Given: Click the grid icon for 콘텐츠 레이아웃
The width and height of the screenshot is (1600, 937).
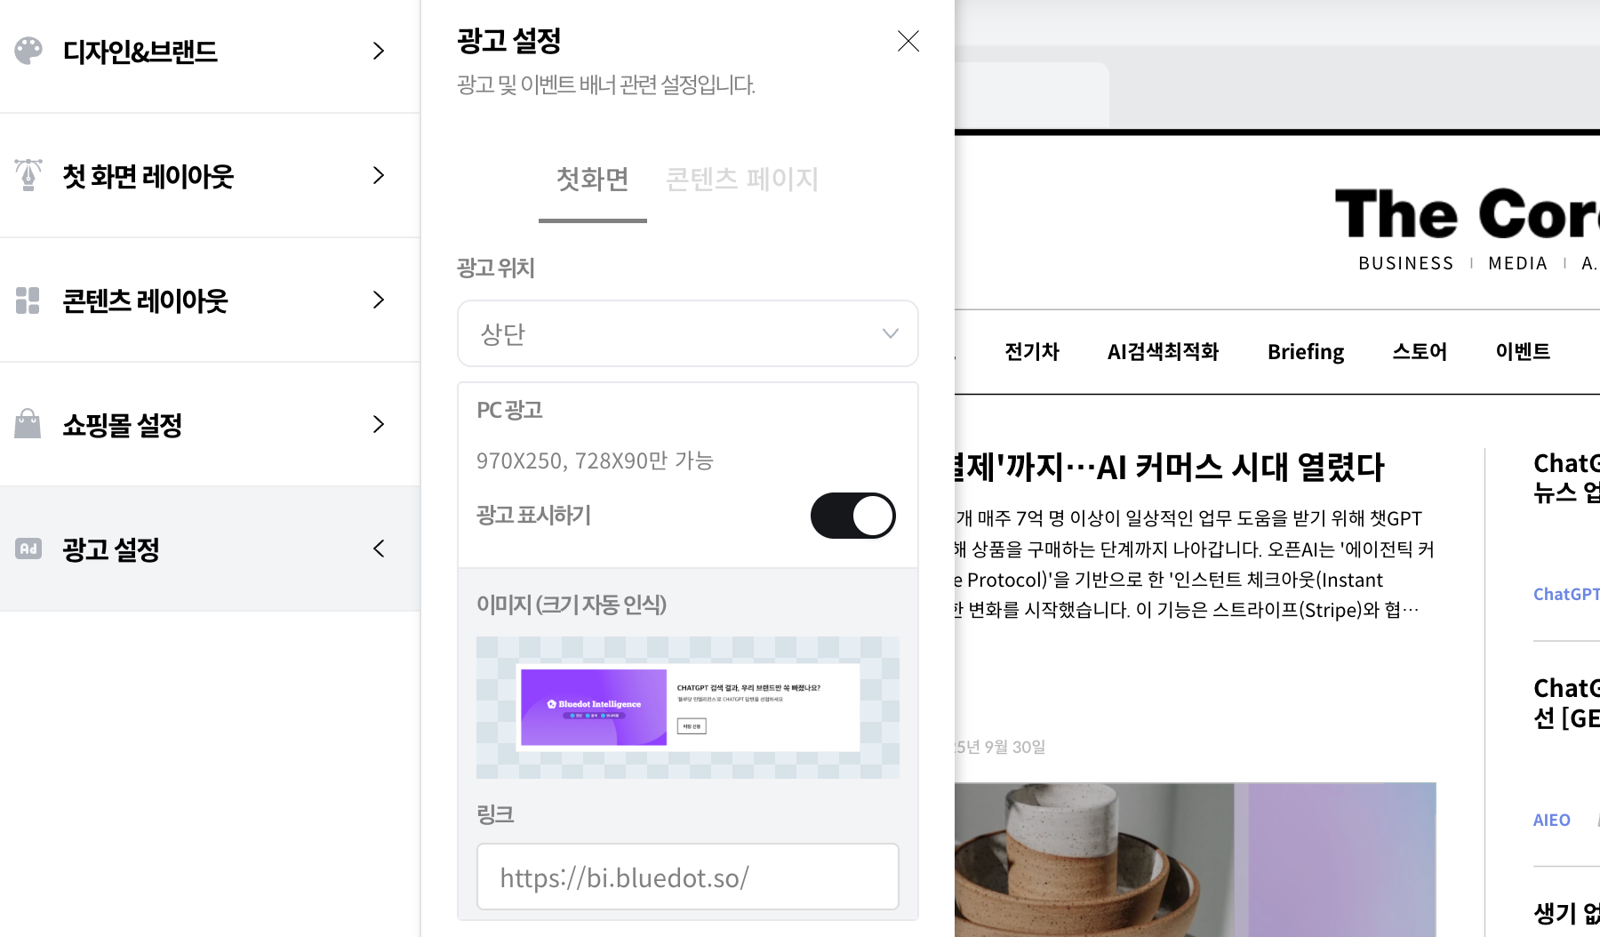Looking at the screenshot, I should pyautogui.click(x=28, y=300).
